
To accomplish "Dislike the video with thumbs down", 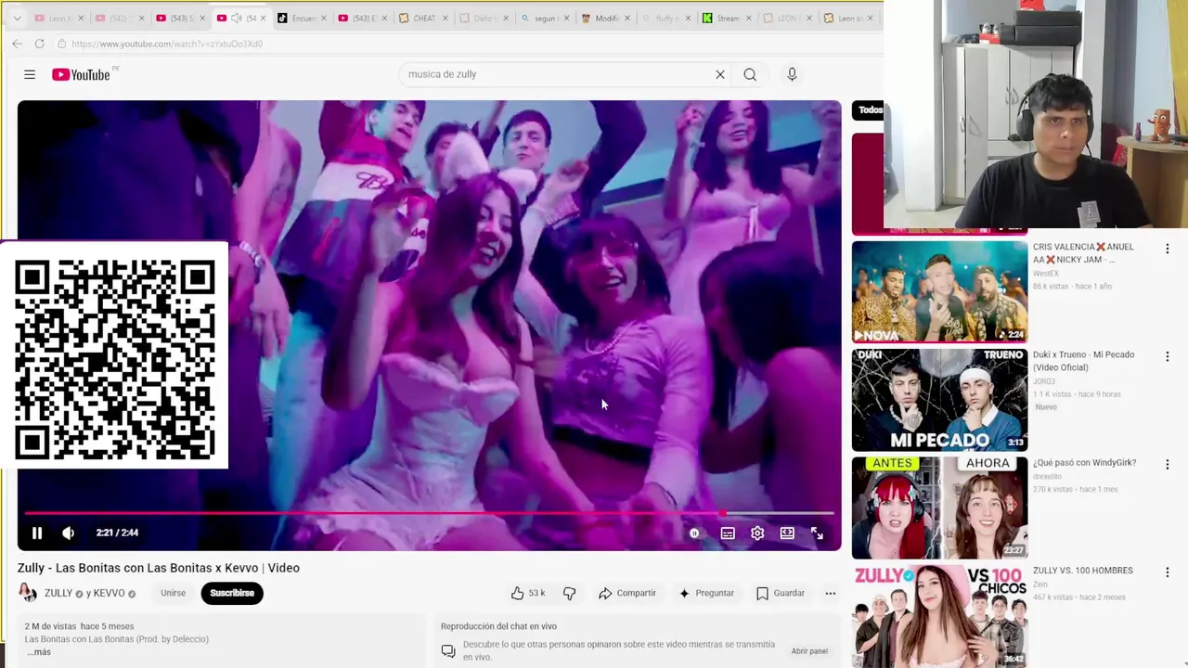I will pos(570,593).
